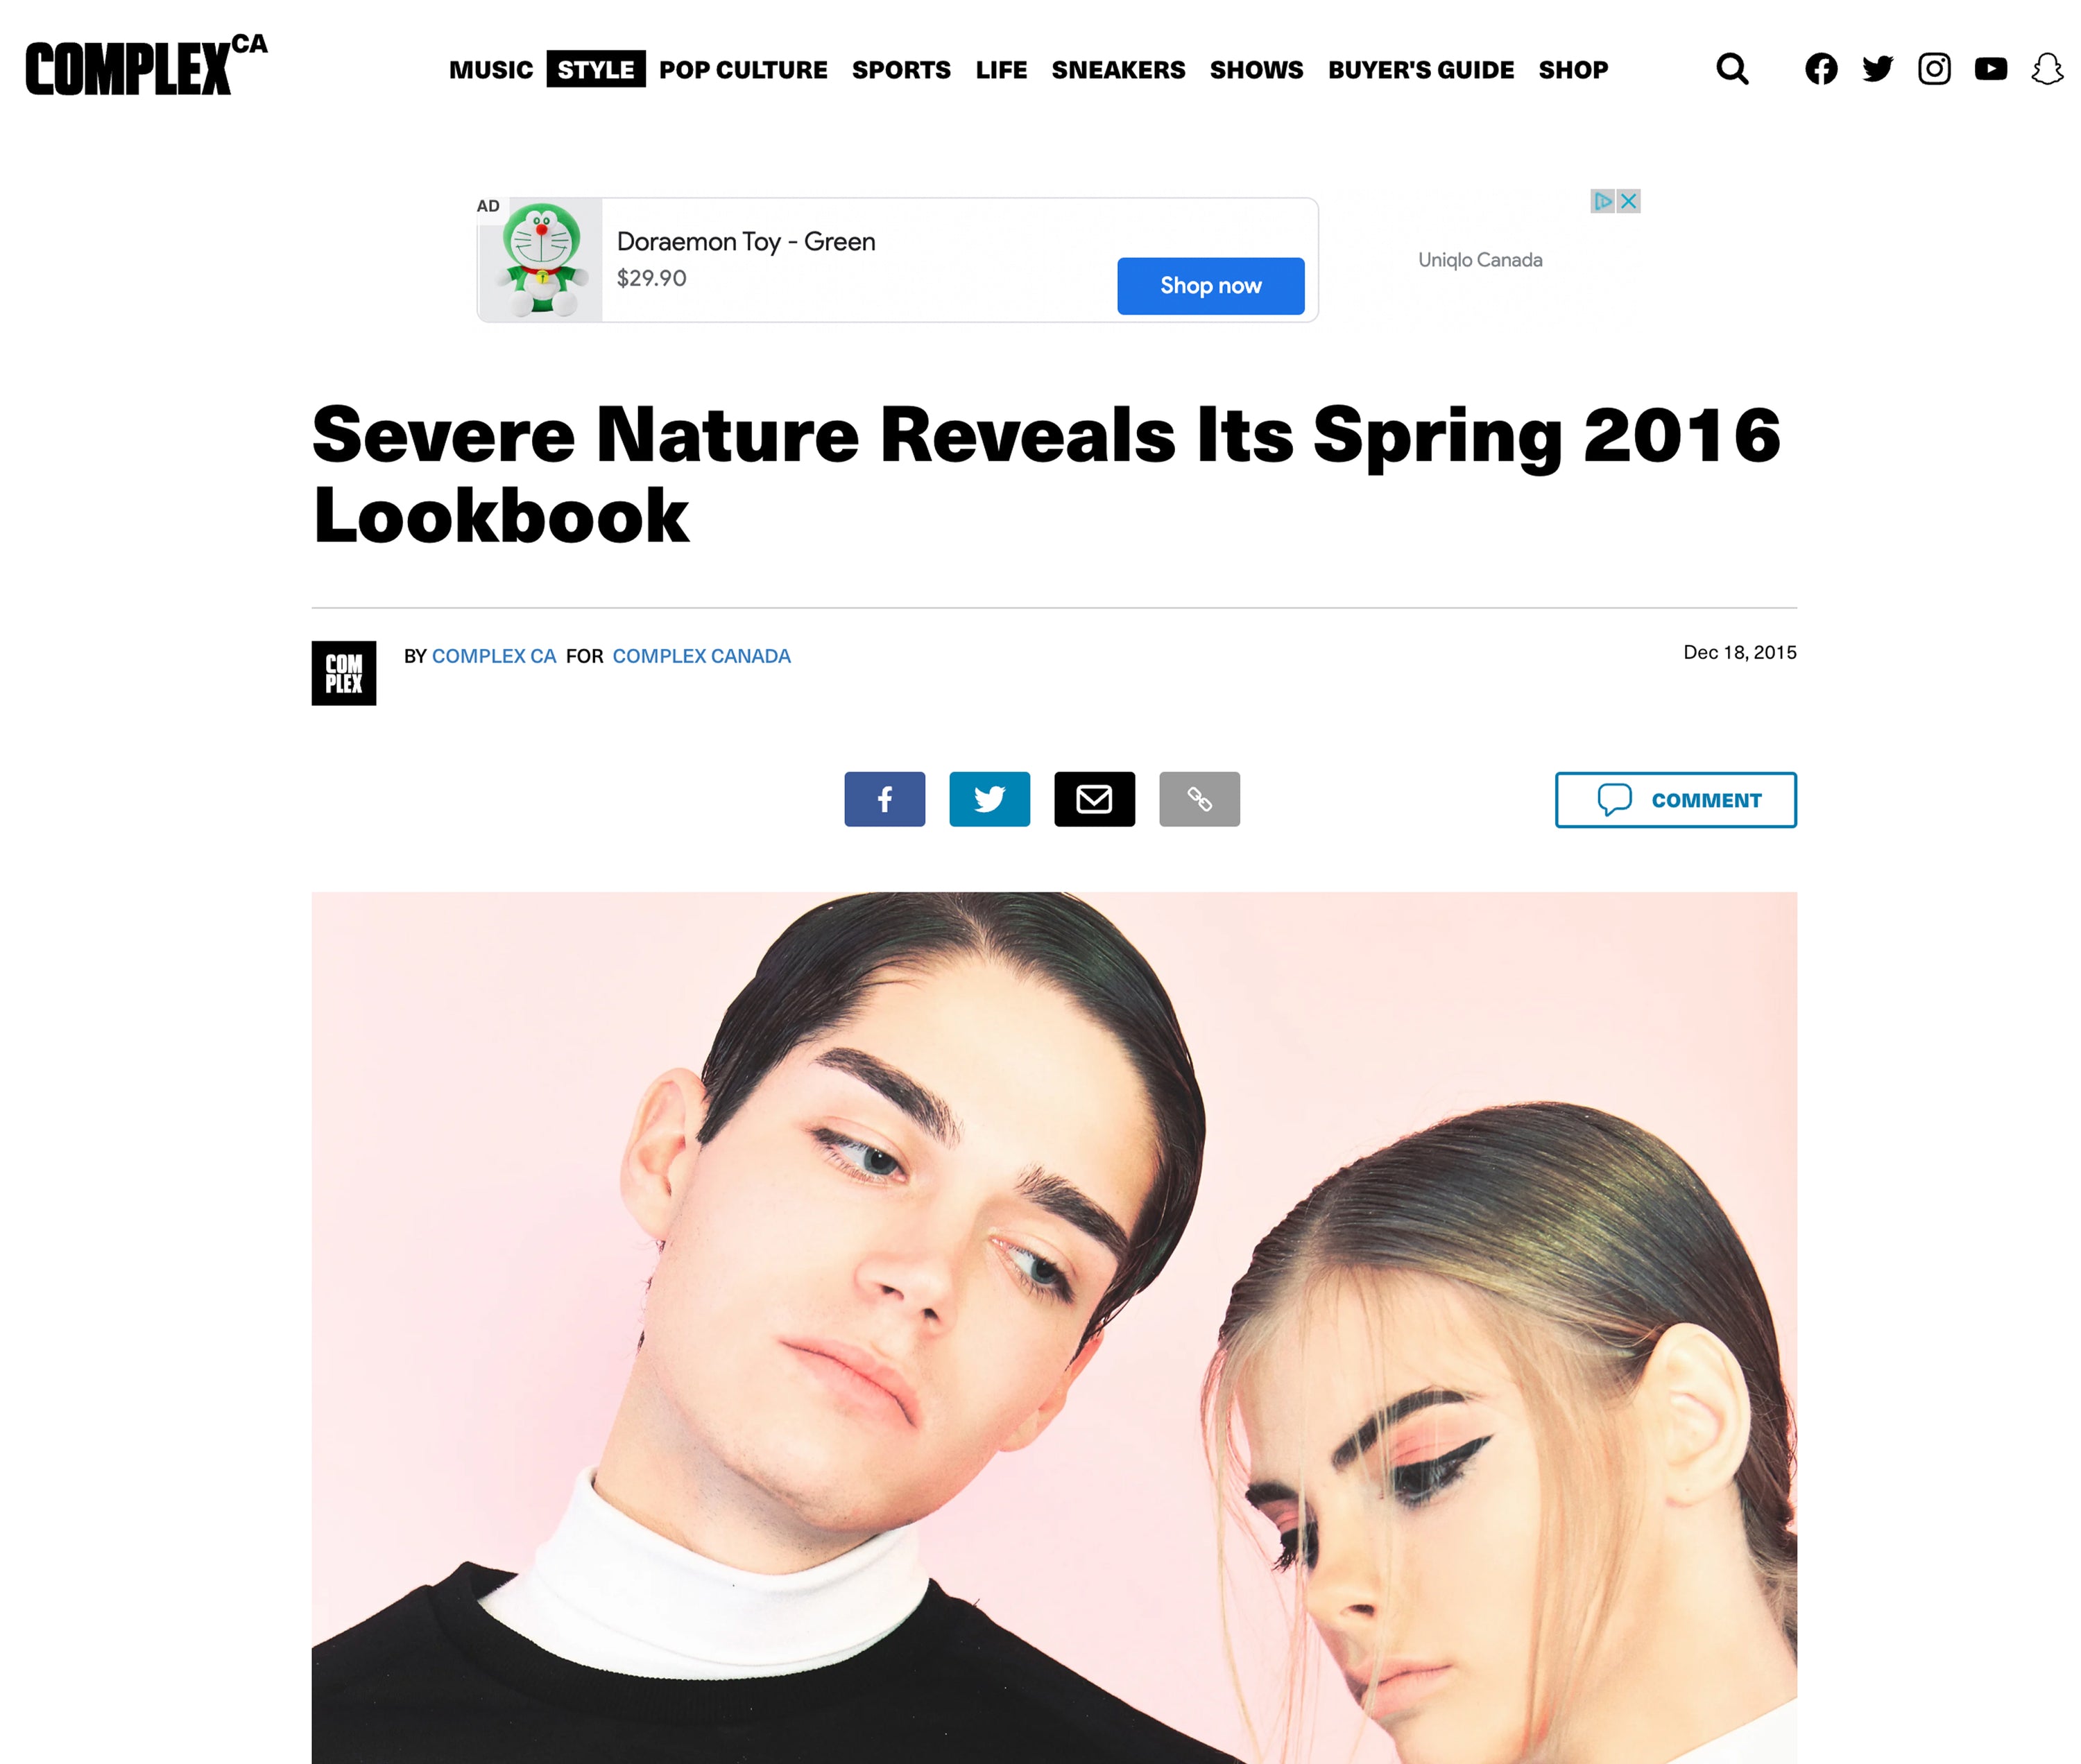
Task: Copy article link with gray chain button
Action: [1199, 799]
